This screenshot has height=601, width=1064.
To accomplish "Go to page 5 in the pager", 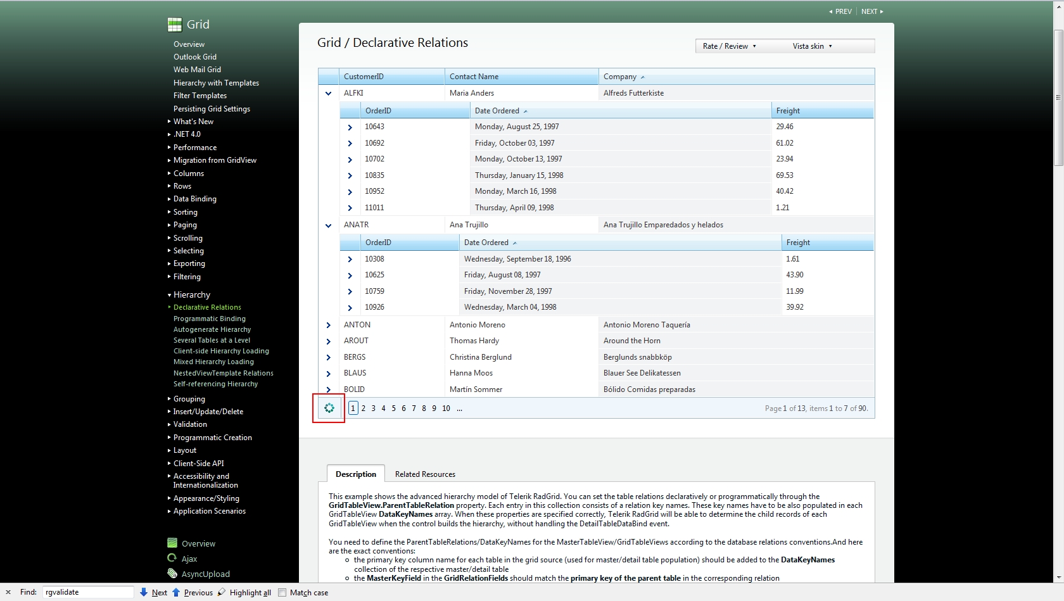I will 393,408.
